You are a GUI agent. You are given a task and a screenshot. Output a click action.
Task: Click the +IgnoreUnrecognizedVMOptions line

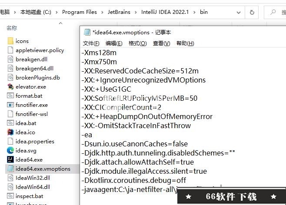pos(143,80)
